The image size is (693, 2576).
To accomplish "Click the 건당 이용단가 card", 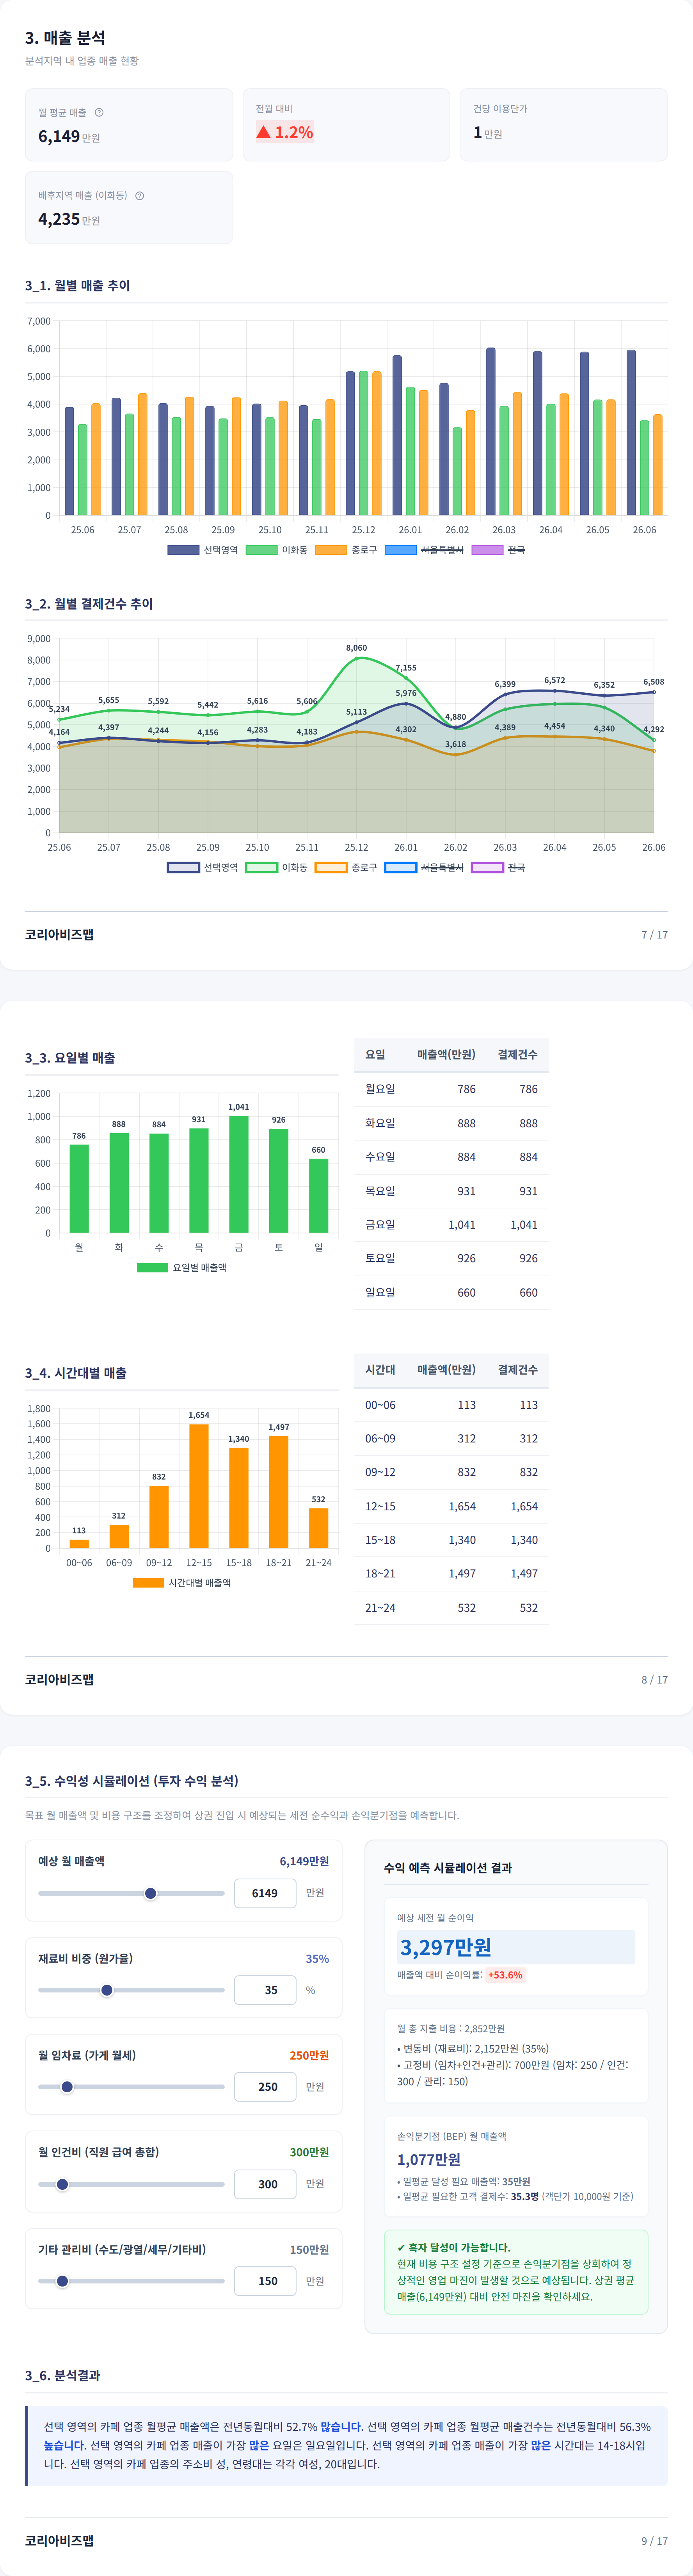I will click(564, 124).
